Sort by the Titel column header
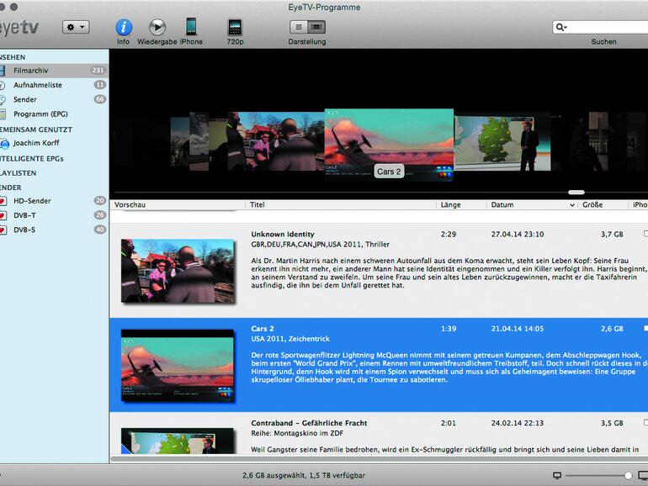 pos(341,205)
